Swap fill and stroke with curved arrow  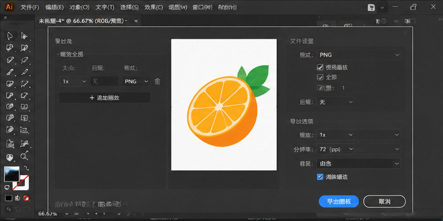tap(26, 168)
